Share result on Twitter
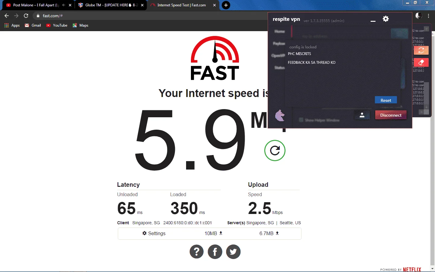The width and height of the screenshot is (435, 272). (233, 251)
